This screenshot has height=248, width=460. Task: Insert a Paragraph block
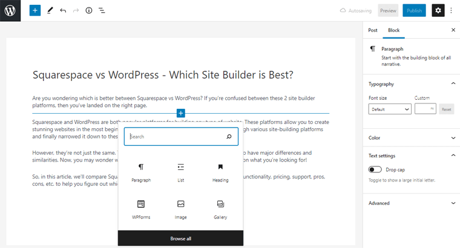(141, 173)
